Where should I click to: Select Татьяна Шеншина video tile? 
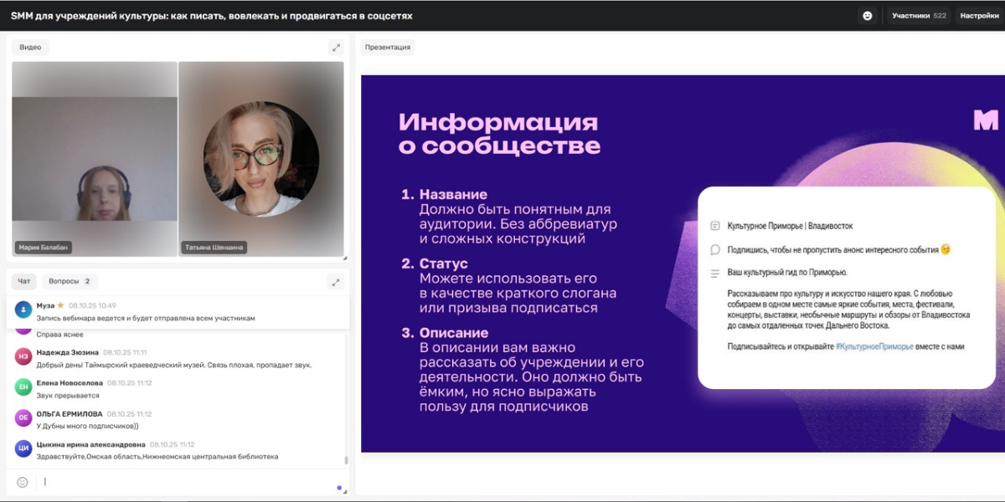261,158
